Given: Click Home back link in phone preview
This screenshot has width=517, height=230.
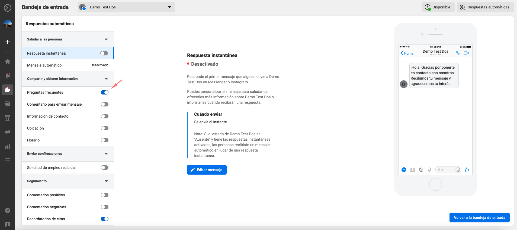Looking at the screenshot, I should pos(407,53).
